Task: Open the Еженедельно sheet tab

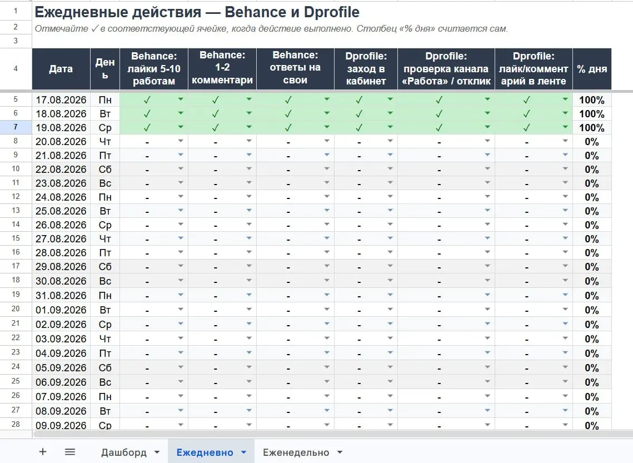Action: [x=296, y=452]
